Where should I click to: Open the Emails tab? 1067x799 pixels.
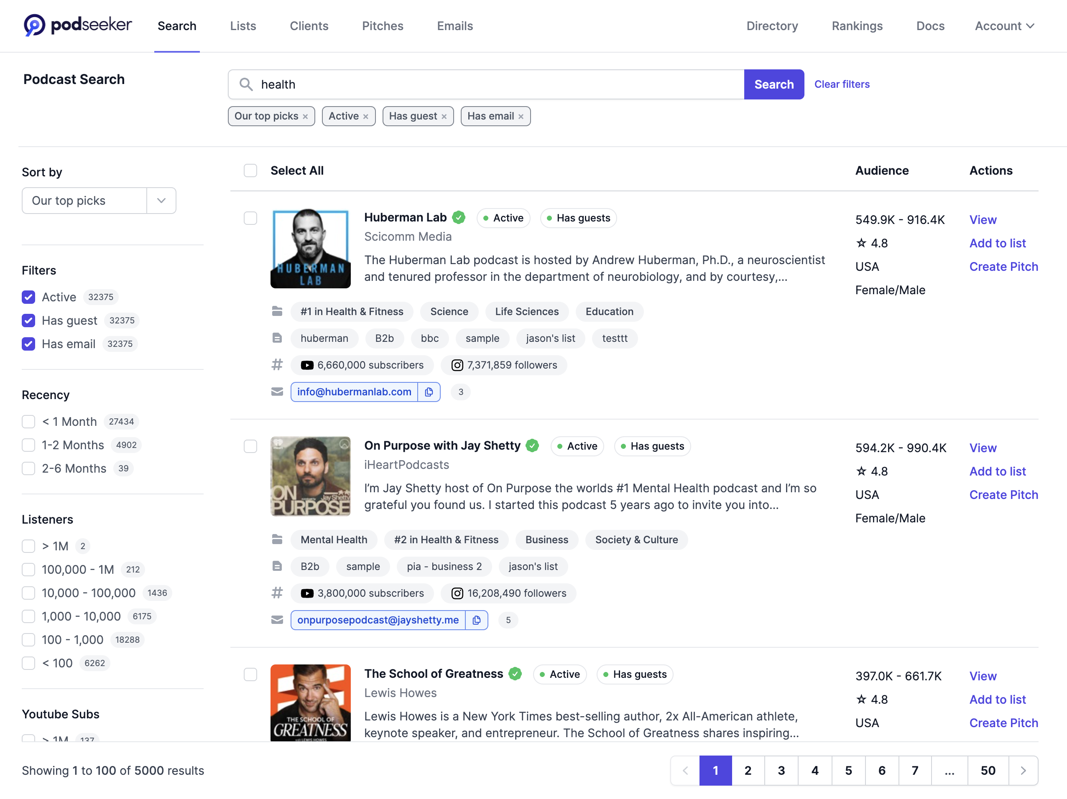(x=455, y=25)
